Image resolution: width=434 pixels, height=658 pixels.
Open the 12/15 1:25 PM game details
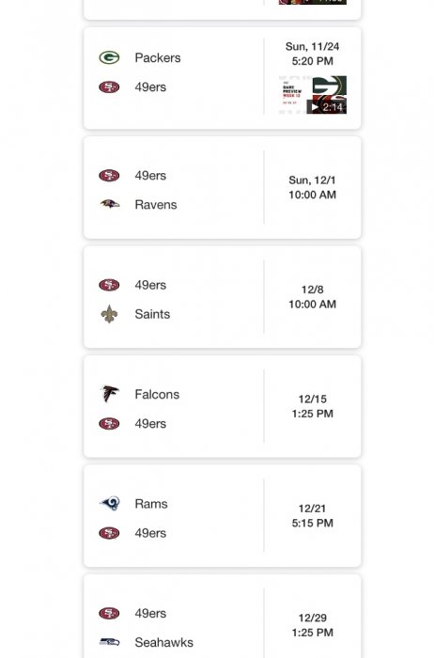tap(313, 406)
